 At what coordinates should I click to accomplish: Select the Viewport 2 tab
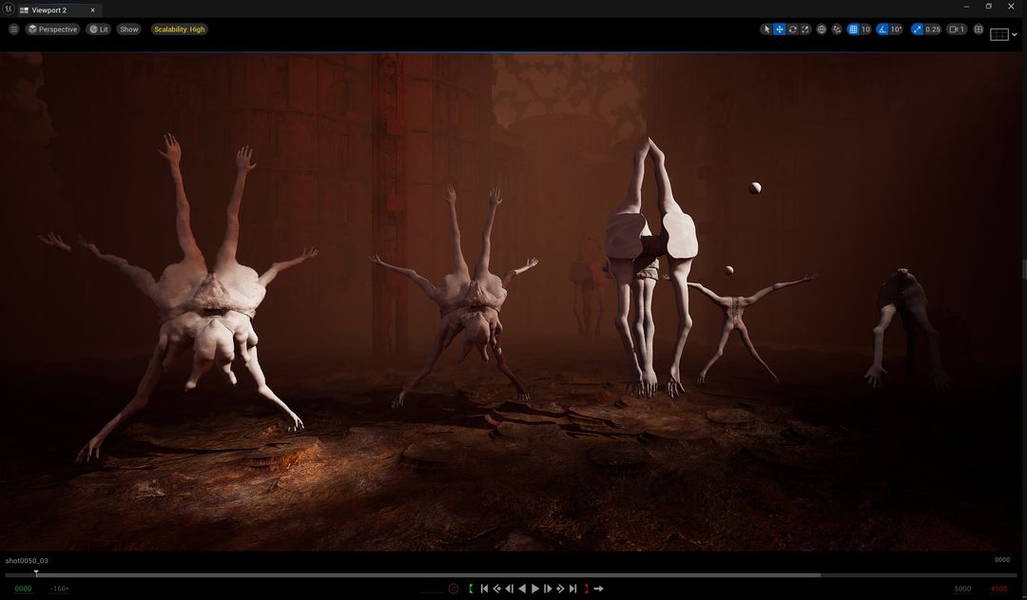[x=50, y=10]
